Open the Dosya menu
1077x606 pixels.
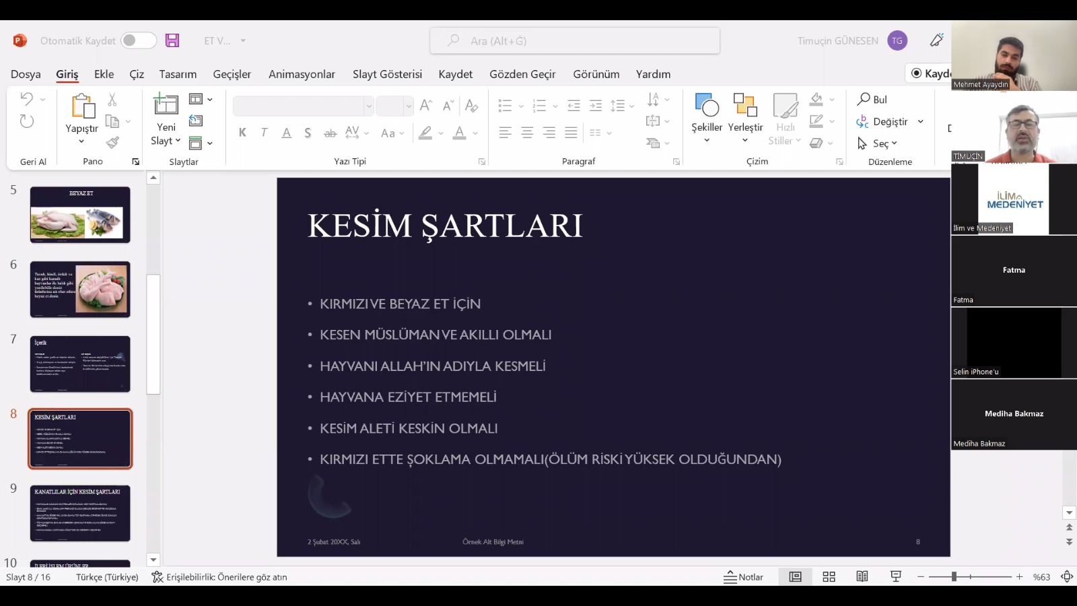click(x=26, y=74)
